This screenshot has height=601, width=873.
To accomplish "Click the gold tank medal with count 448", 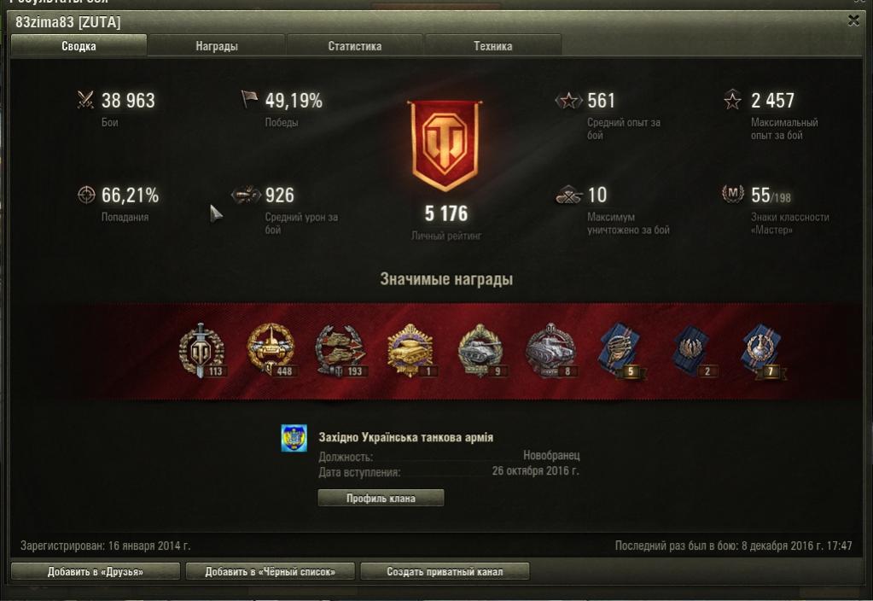I will (x=271, y=351).
